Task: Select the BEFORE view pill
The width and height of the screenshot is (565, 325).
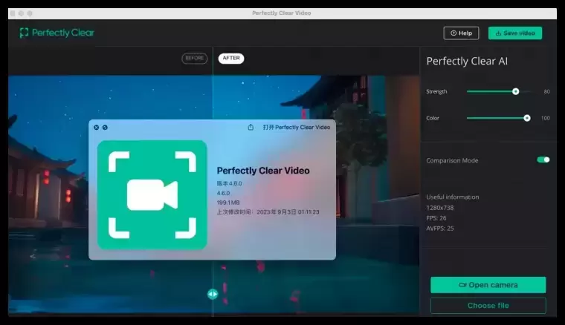Action: tap(195, 58)
